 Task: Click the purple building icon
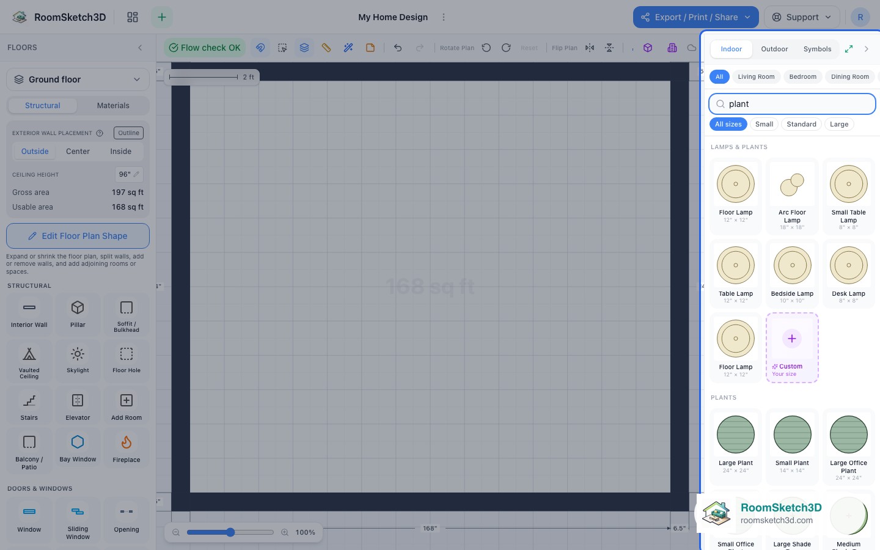coord(672,48)
